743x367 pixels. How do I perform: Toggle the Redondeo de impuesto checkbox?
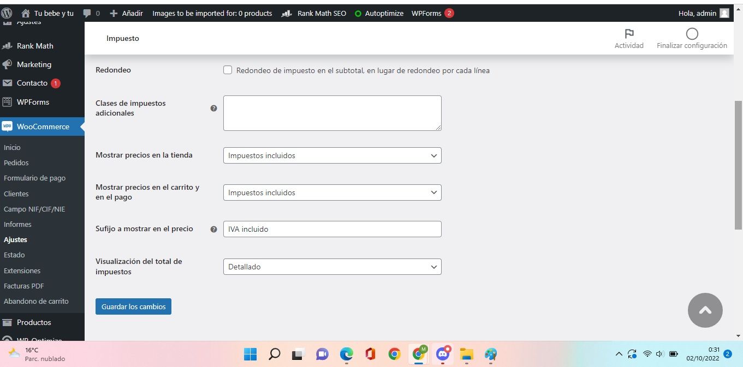coord(228,70)
